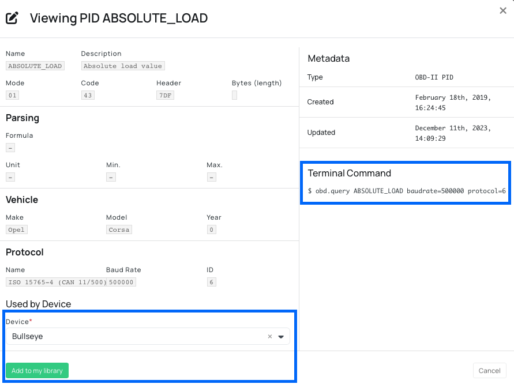This screenshot has width=514, height=384.
Task: Click the Baud Rate 500000 field
Action: [x=121, y=282]
